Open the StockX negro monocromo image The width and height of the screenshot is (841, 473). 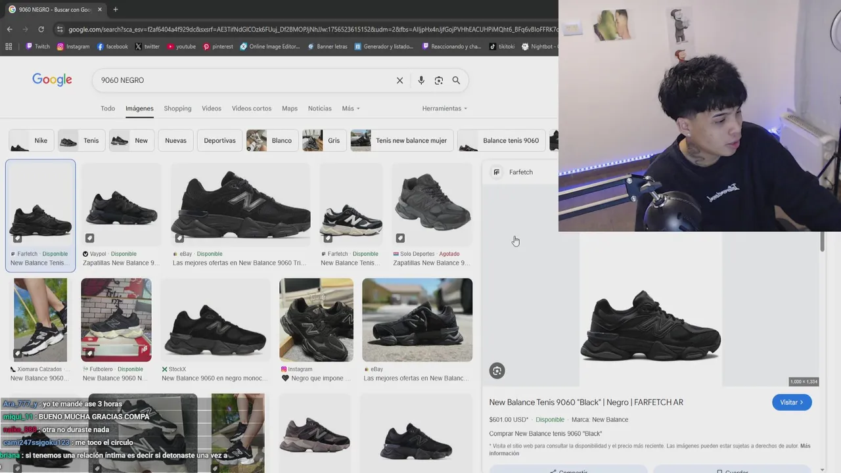tap(215, 320)
